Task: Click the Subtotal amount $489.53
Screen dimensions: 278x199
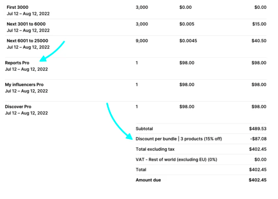Action: (258, 129)
